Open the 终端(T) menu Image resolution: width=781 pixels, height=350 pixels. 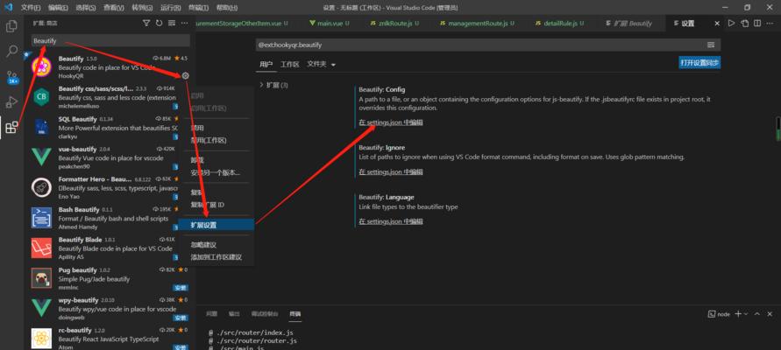[x=199, y=8]
